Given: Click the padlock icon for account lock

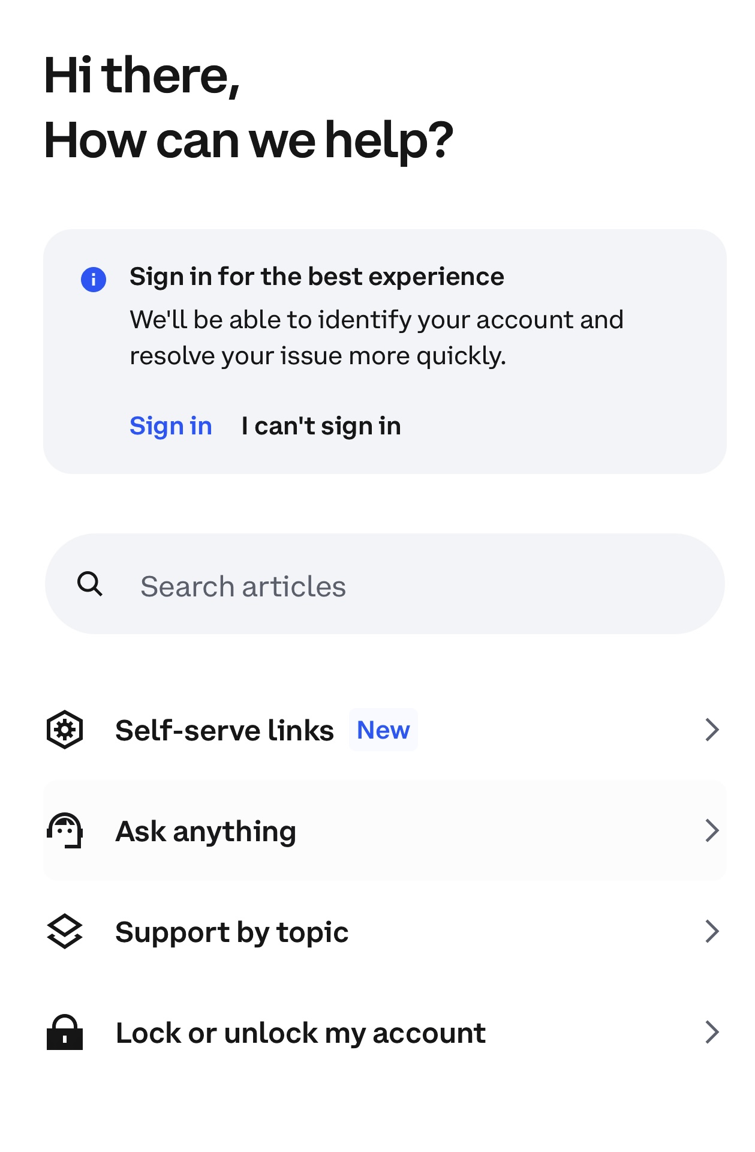Looking at the screenshot, I should pos(65,1032).
